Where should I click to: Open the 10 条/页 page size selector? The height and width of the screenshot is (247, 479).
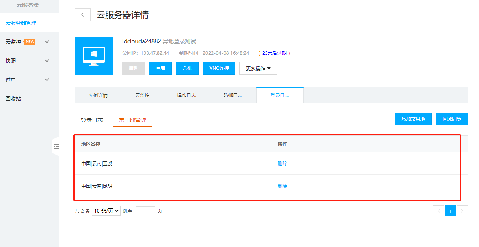[x=106, y=211]
